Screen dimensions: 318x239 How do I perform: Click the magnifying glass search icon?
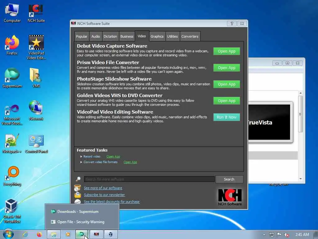coord(78,179)
